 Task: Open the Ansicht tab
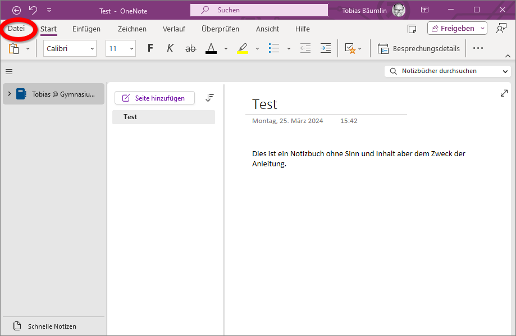tap(267, 29)
